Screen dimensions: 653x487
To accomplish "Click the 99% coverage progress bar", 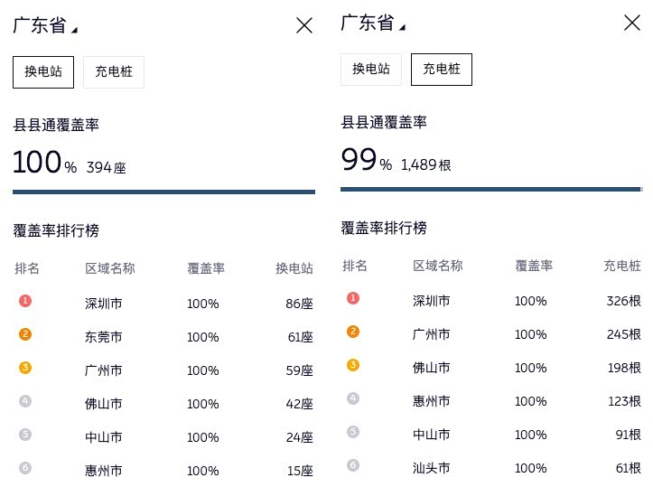I will coord(491,189).
